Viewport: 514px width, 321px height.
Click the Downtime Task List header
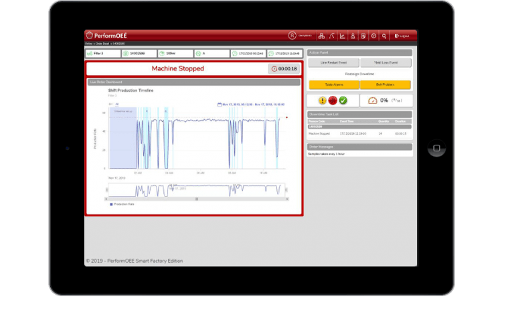359,114
